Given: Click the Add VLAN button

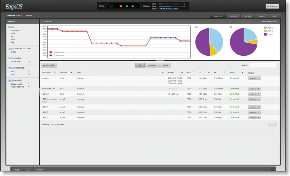Looking at the screenshot, I should click(x=49, y=65).
